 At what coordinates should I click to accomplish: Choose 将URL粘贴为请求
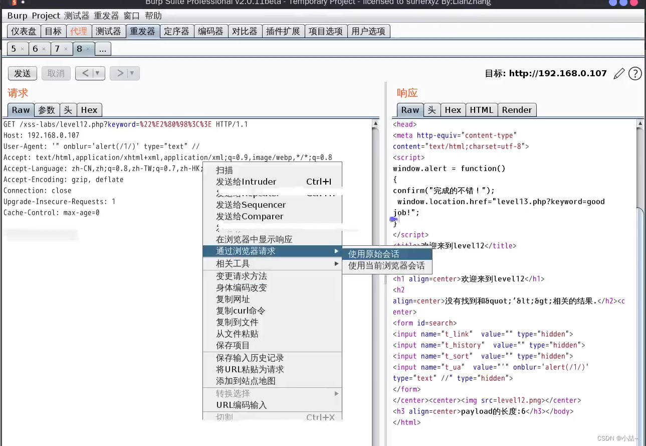pyautogui.click(x=272, y=369)
